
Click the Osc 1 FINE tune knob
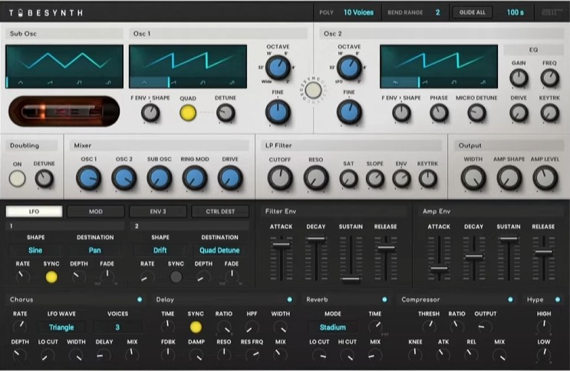[278, 112]
